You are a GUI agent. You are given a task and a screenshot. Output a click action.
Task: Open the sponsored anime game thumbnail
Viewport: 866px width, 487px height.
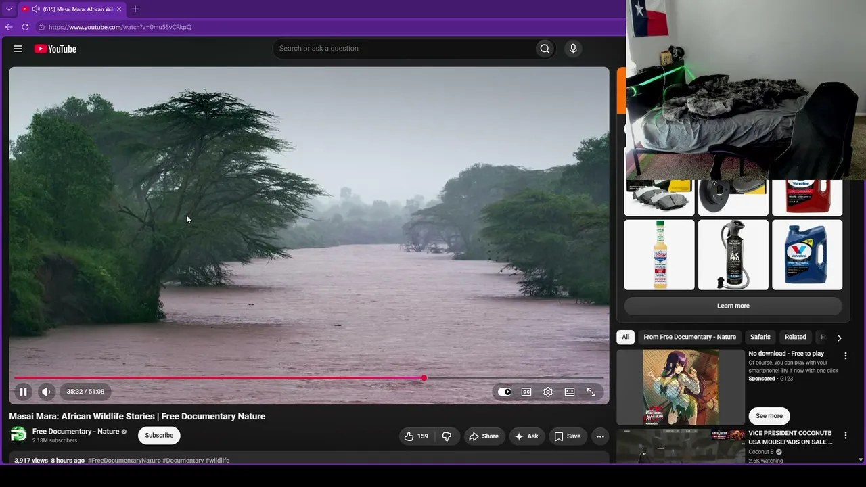(x=681, y=388)
